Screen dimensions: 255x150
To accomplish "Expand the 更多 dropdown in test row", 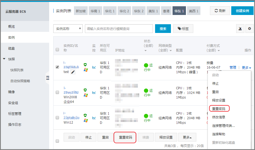I will tap(246, 68).
